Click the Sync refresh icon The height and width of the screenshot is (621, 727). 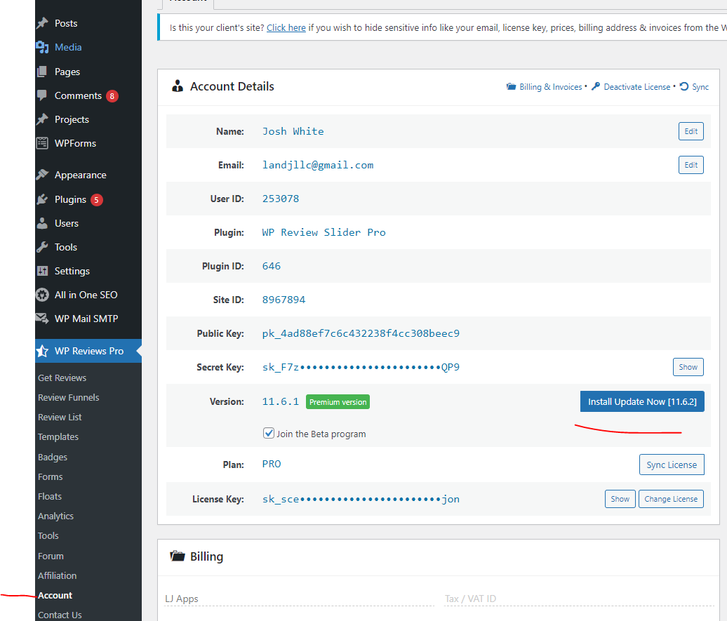[684, 86]
